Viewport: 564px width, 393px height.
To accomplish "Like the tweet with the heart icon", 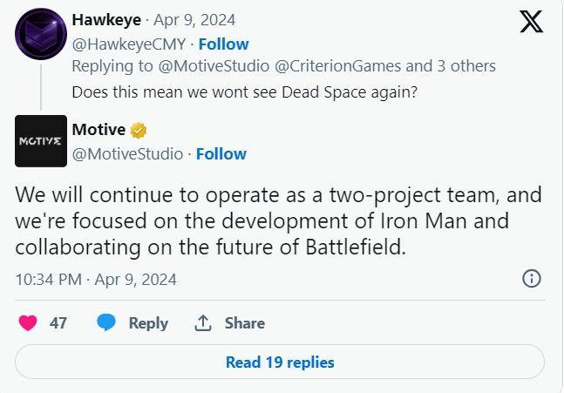I will 28,323.
